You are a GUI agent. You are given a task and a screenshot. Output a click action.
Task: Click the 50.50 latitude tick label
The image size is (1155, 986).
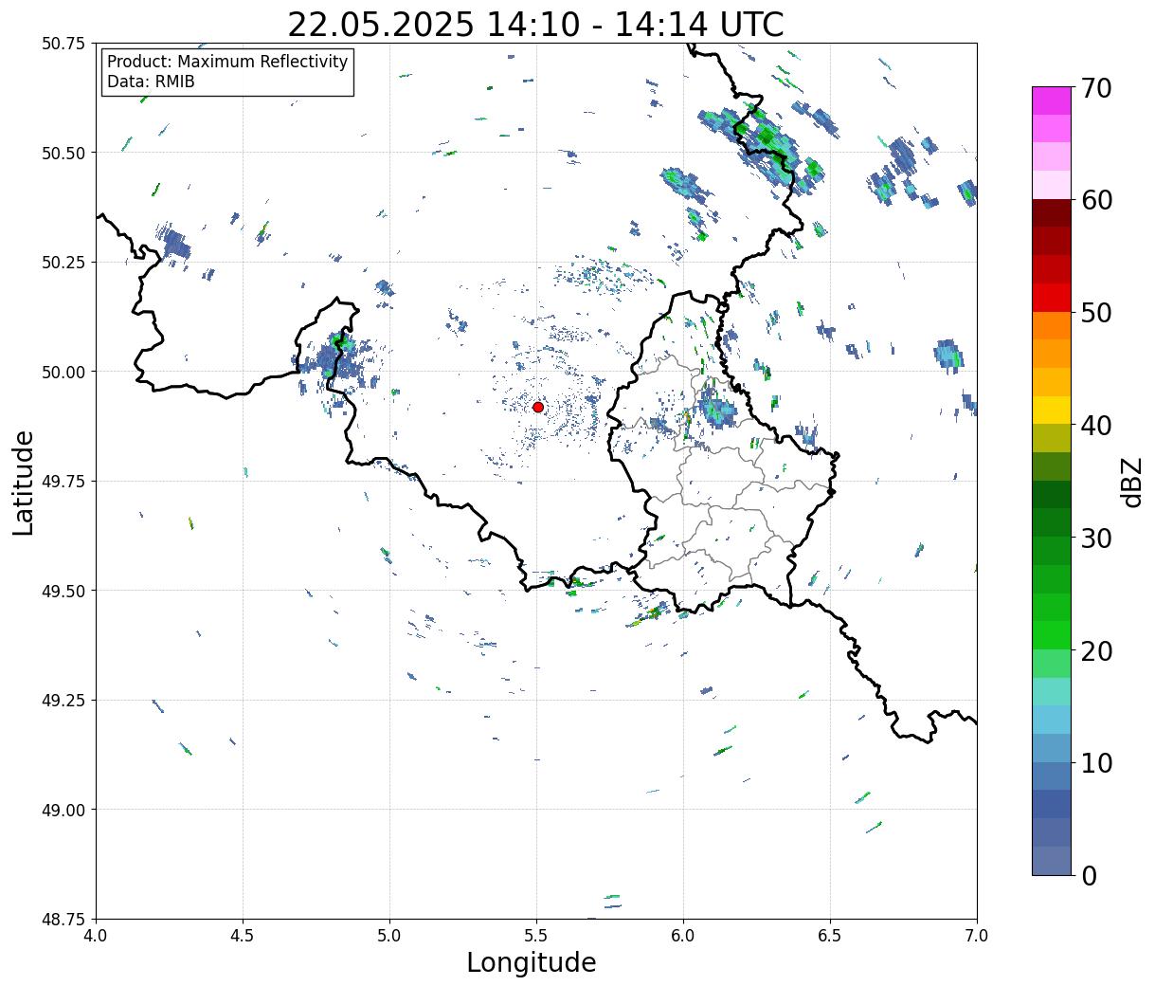pyautogui.click(x=63, y=153)
